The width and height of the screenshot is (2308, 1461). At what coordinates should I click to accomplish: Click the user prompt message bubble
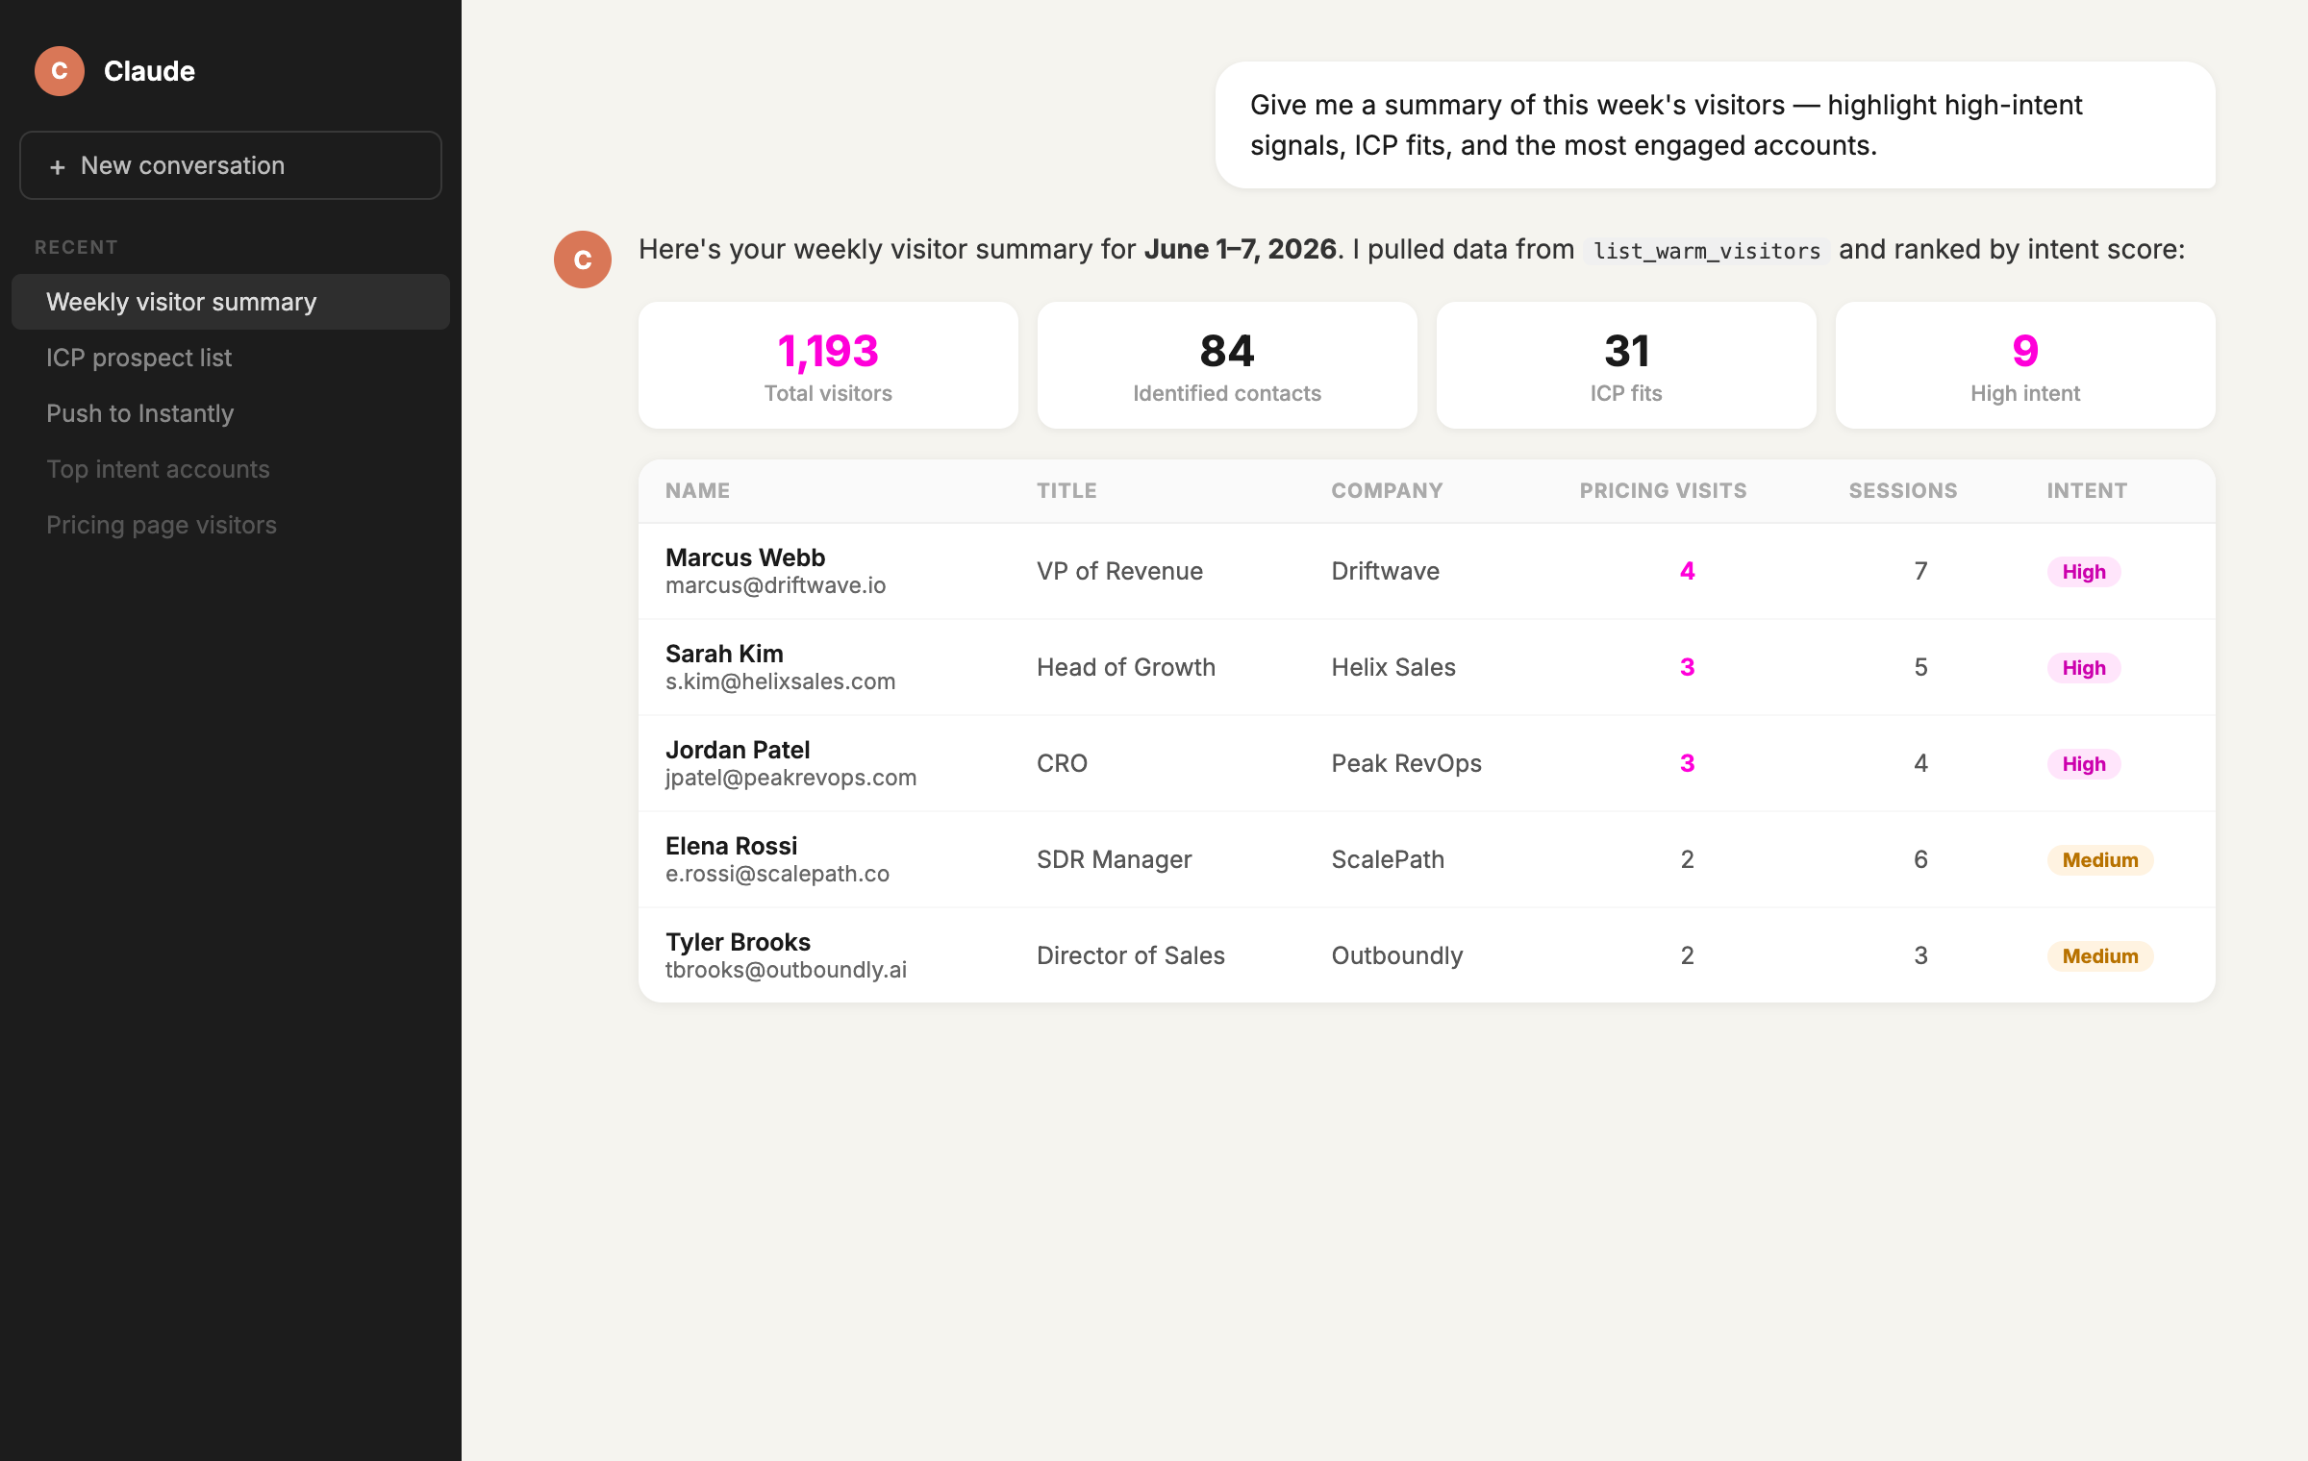[x=1716, y=125]
